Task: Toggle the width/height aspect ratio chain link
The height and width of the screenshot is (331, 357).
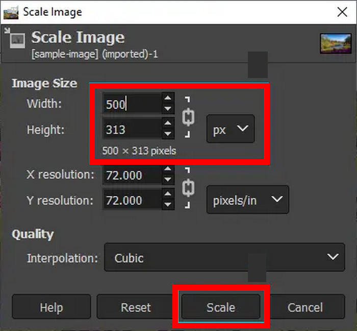Action: click(188, 117)
